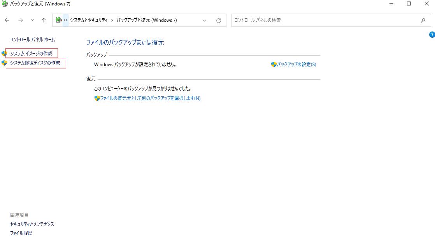
Task: Click the shield icon beside システム修復ディスクの作成
Action: coord(4,63)
